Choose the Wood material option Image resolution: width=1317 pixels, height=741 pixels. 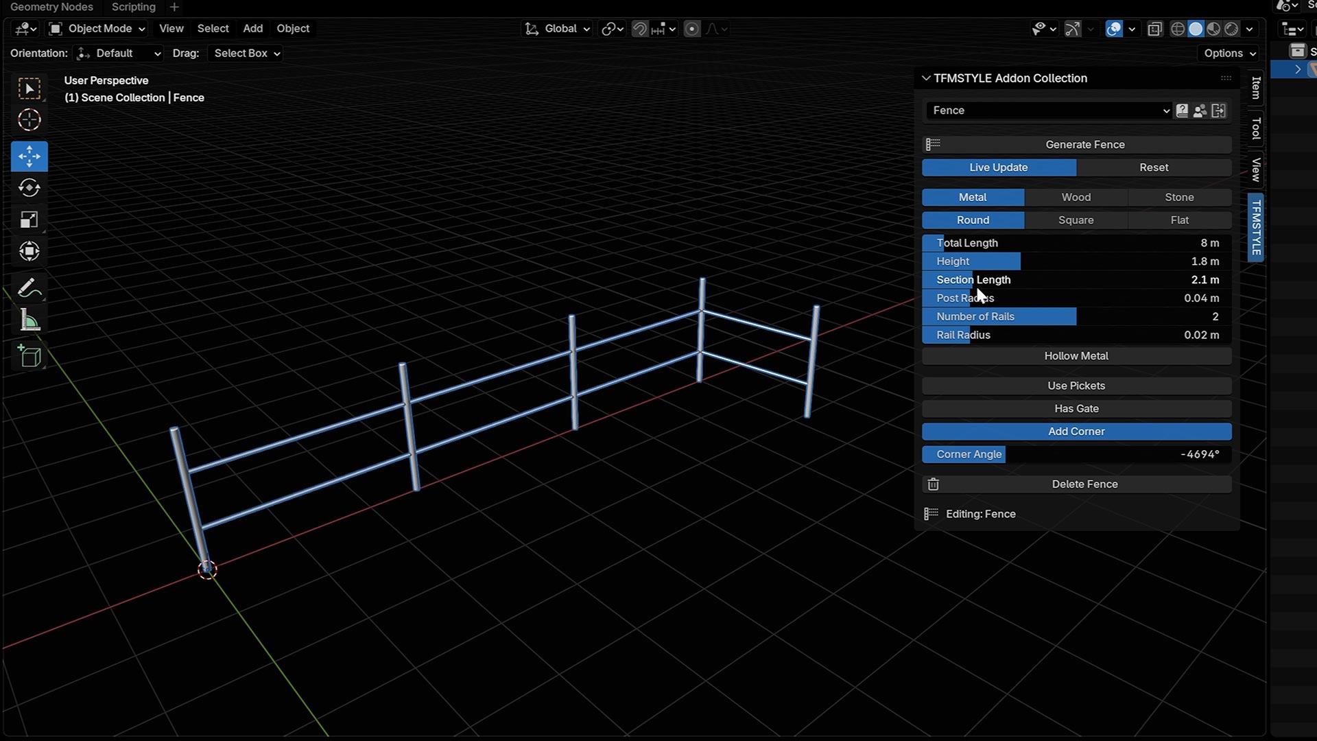pos(1076,198)
